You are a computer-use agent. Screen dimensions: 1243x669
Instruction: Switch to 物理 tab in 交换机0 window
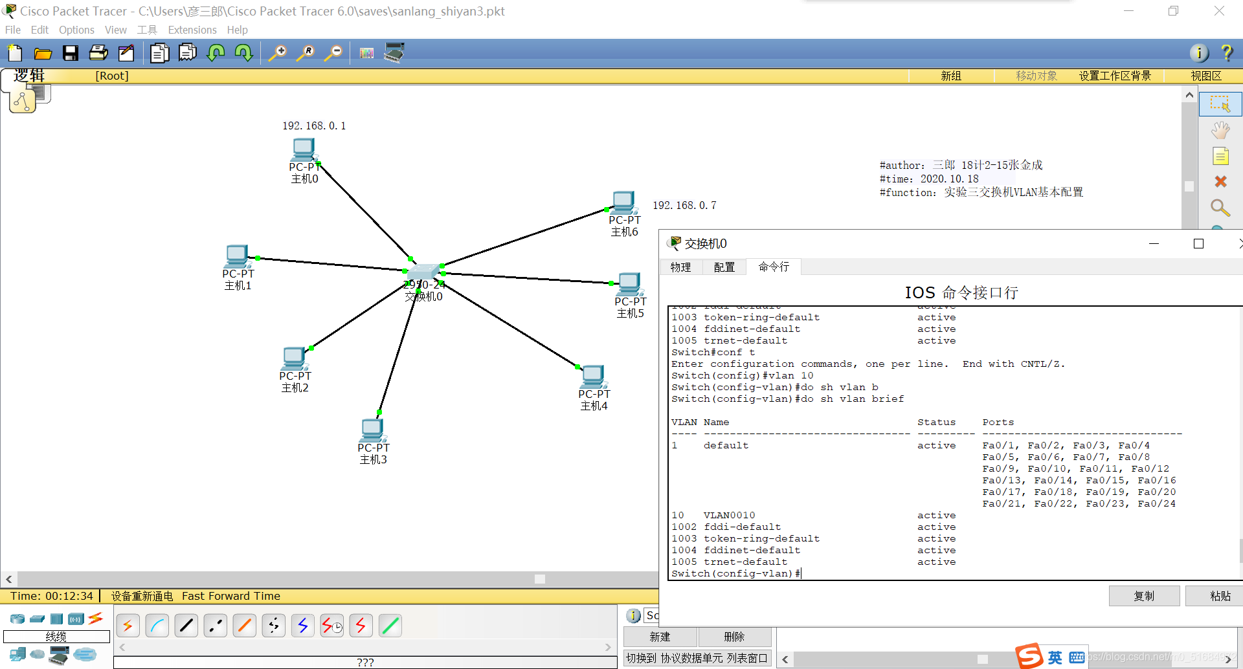(680, 267)
